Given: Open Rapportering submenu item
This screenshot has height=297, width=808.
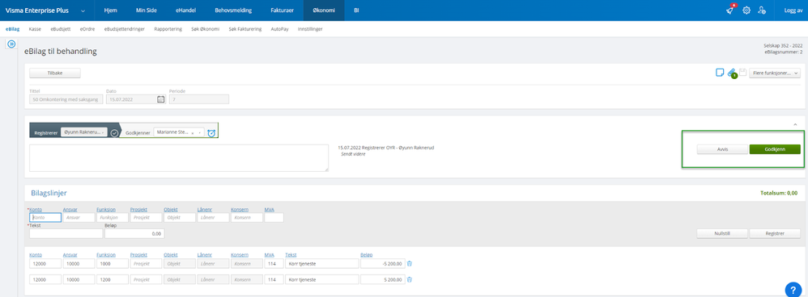Looking at the screenshot, I should 168,29.
